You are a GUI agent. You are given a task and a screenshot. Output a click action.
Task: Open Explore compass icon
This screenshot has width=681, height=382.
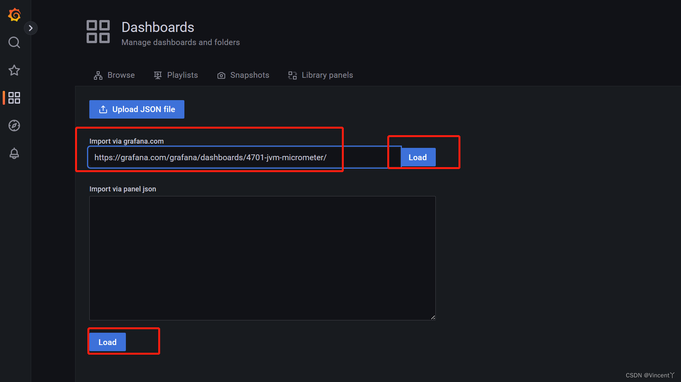click(x=14, y=126)
